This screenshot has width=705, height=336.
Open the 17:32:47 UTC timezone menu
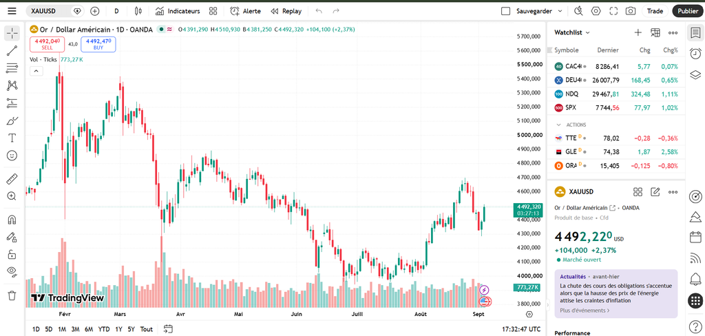pyautogui.click(x=521, y=329)
